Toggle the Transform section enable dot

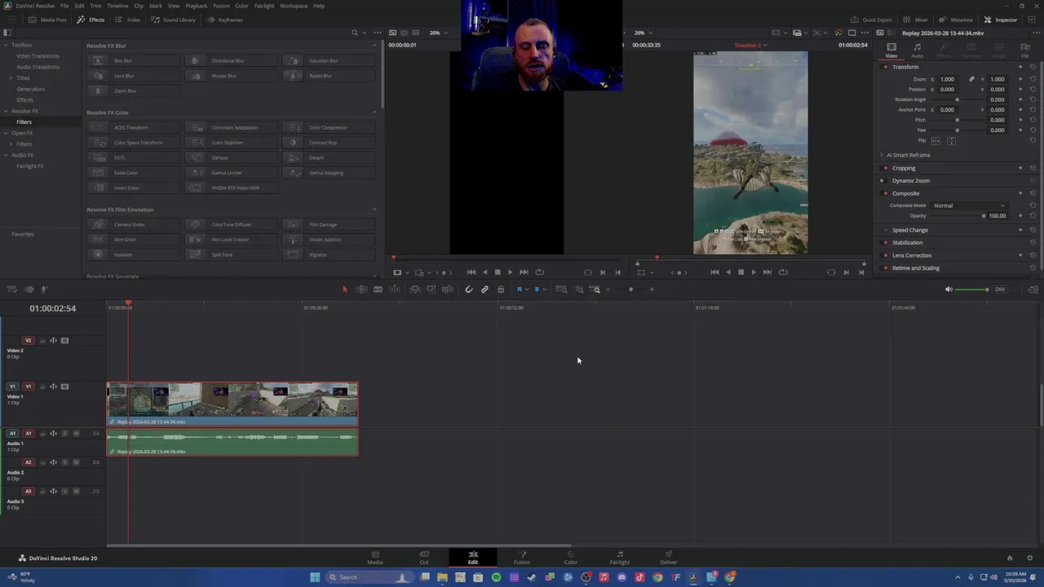[x=886, y=67]
